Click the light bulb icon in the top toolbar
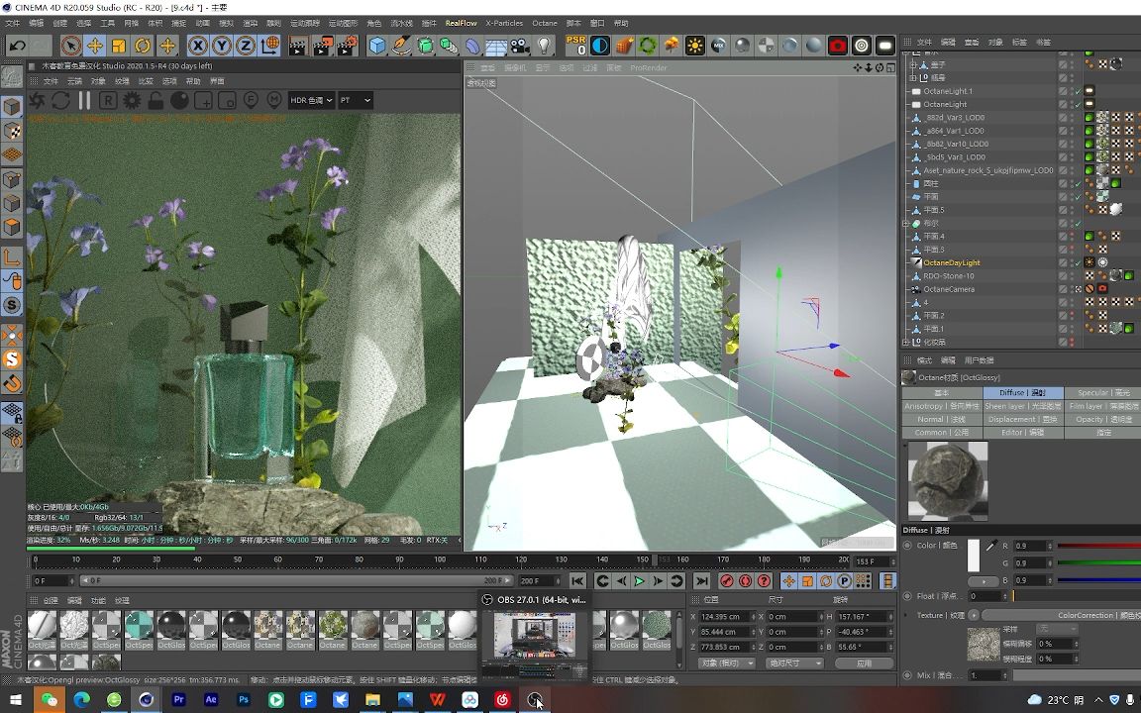The height and width of the screenshot is (713, 1141). [544, 43]
